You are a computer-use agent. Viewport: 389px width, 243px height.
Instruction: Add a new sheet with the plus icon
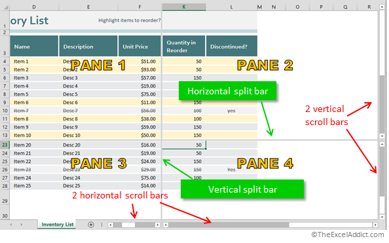(91, 225)
